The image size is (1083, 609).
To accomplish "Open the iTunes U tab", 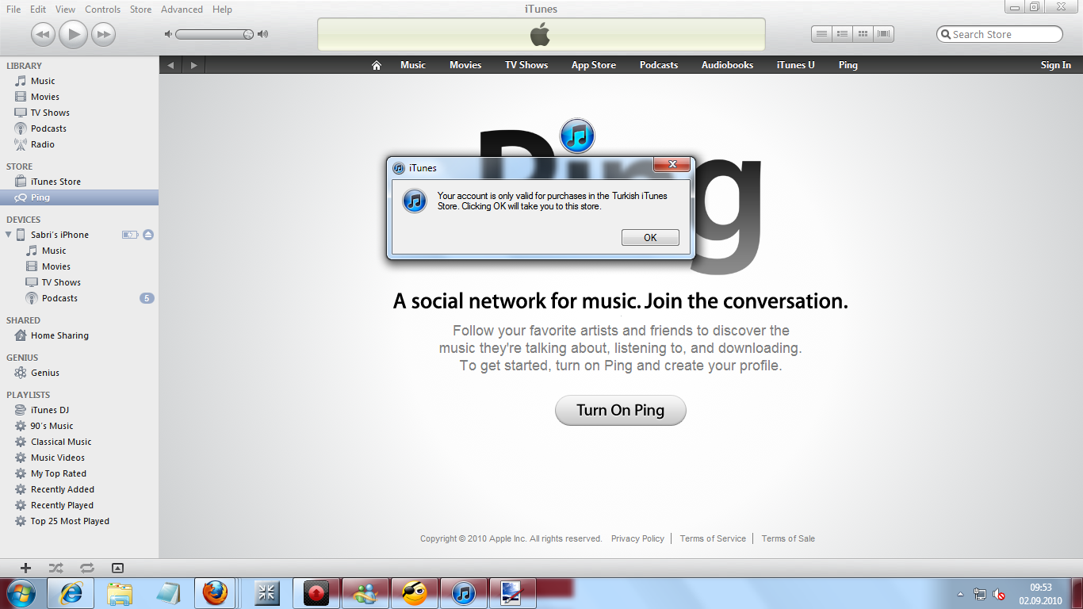I will click(x=795, y=65).
